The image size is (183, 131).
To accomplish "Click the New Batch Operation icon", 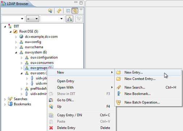I will [118, 102].
